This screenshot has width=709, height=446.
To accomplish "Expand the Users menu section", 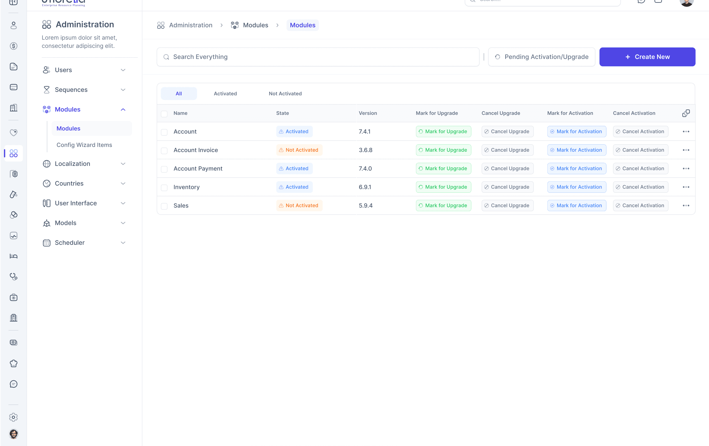I will [84, 70].
